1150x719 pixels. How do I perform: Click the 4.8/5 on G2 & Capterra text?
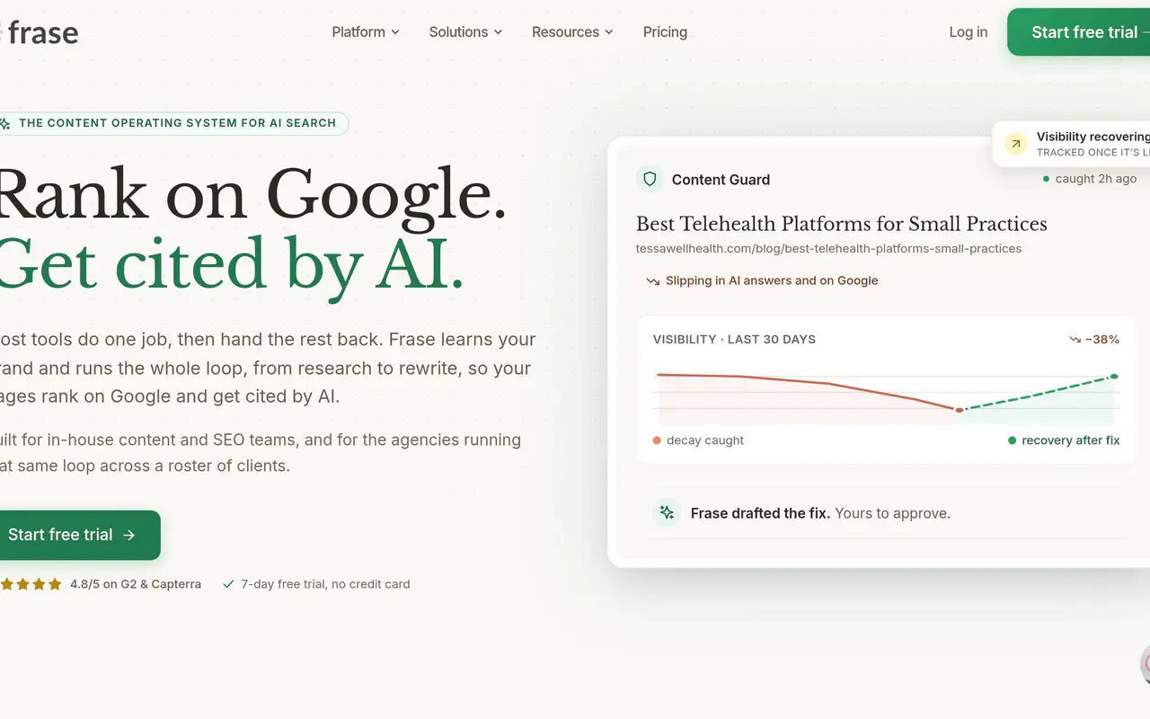[136, 584]
